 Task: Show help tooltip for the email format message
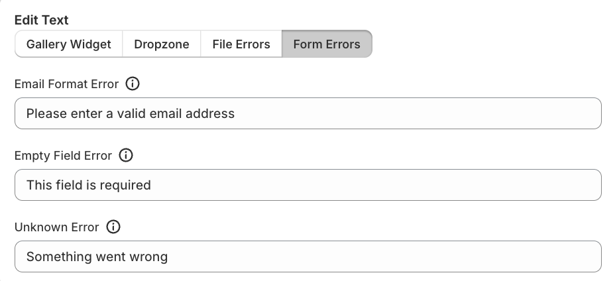(133, 84)
